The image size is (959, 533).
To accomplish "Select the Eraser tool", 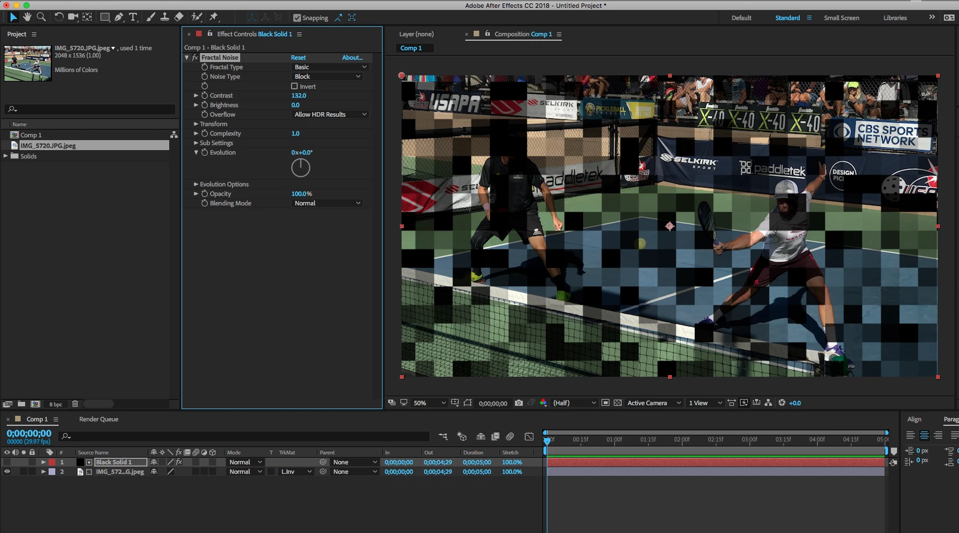I will coord(179,17).
